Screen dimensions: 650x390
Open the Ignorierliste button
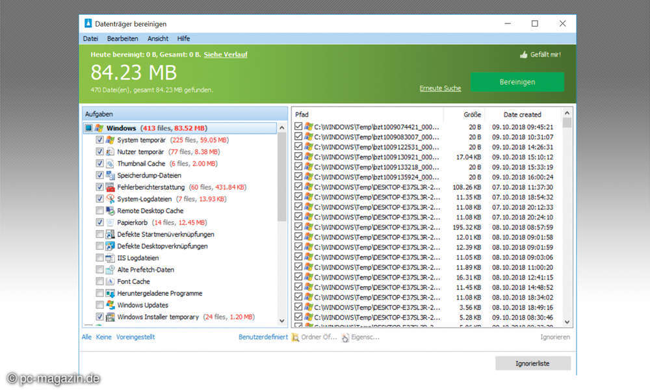click(x=532, y=363)
